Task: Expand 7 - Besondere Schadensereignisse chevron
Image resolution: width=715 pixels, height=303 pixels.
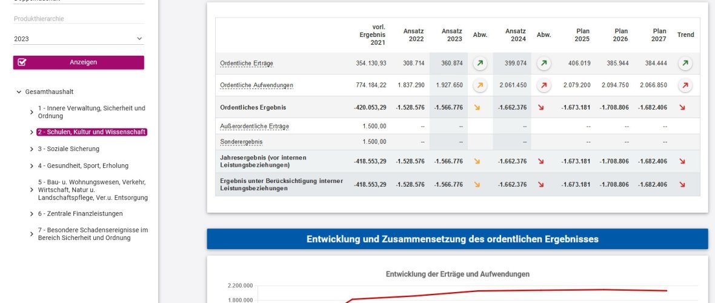Action: point(32,234)
